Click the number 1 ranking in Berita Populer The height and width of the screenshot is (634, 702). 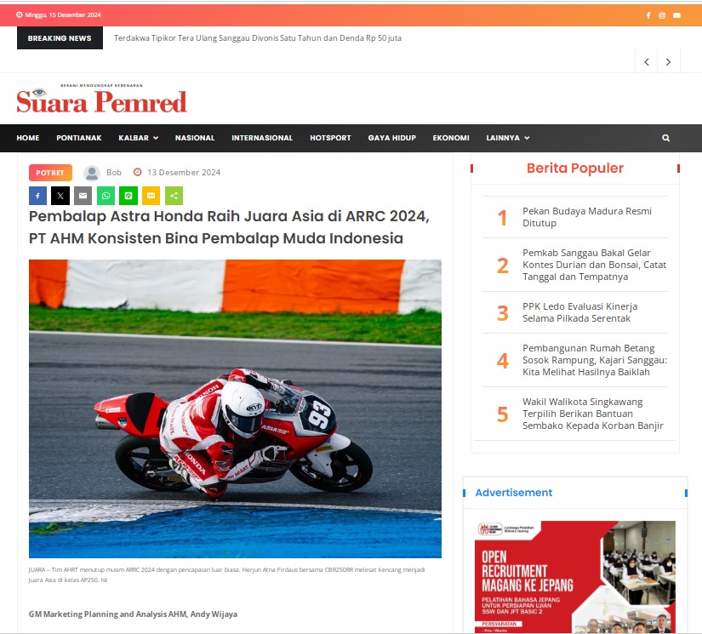pos(502,218)
